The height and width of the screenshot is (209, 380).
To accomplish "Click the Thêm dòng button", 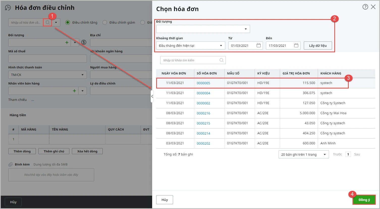I will tap(22, 151).
